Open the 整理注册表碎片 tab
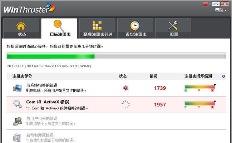This screenshot has height=143, width=232. click(97, 28)
